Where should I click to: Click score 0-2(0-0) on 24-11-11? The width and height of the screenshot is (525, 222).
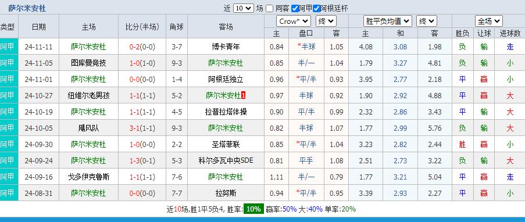coord(142,47)
